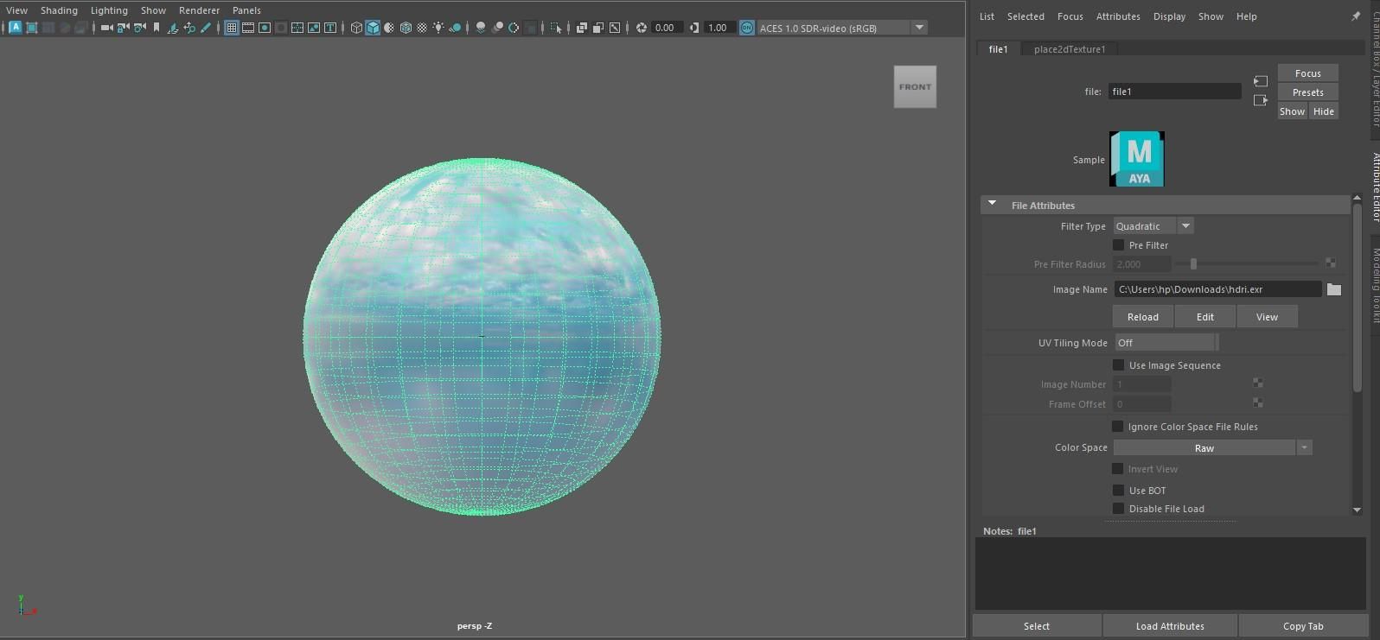Open the folder browse icon beside Image Name

1334,289
